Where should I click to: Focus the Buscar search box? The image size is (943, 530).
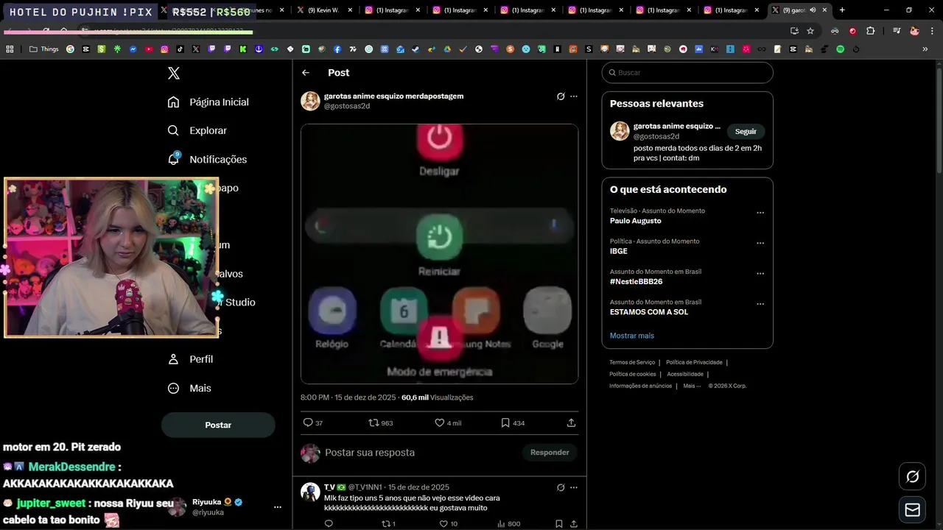(x=687, y=73)
